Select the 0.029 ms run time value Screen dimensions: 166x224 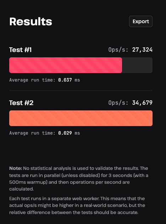pos(69,133)
